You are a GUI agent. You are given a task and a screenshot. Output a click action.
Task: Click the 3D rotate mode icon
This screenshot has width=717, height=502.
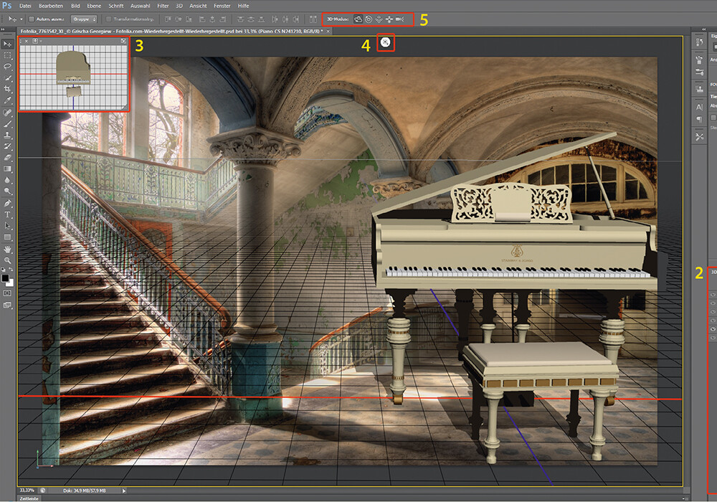[x=358, y=19]
